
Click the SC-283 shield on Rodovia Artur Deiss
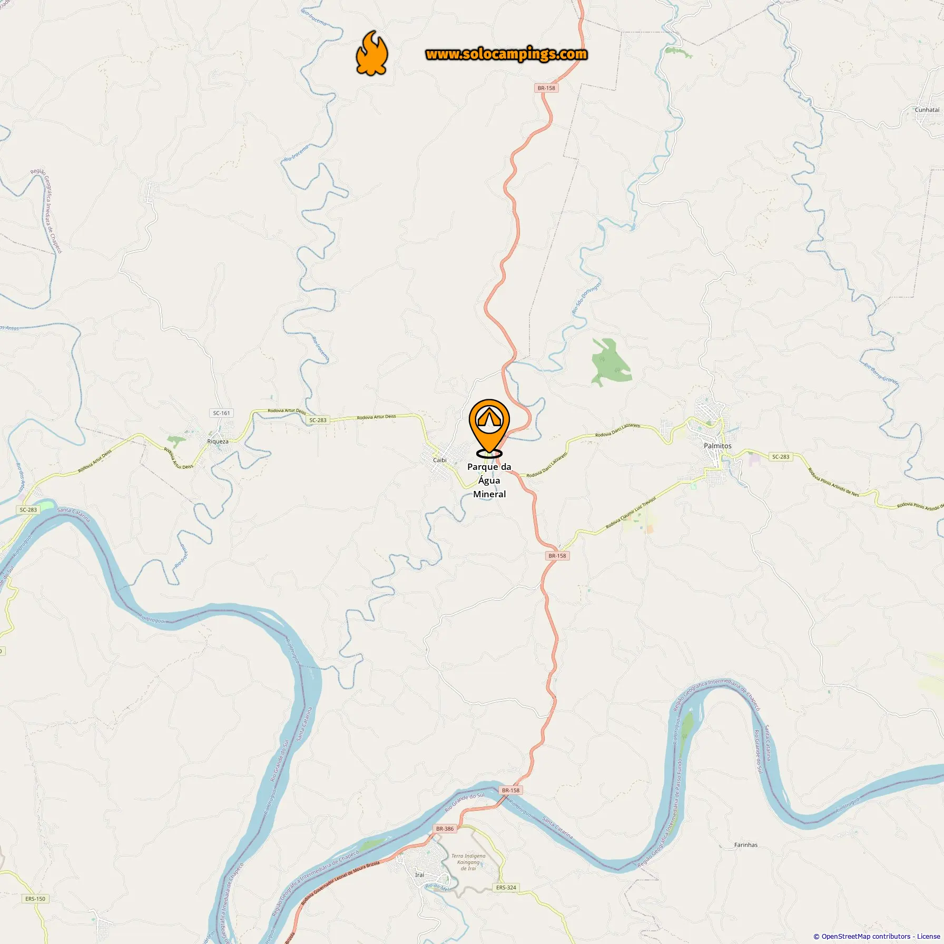(318, 420)
